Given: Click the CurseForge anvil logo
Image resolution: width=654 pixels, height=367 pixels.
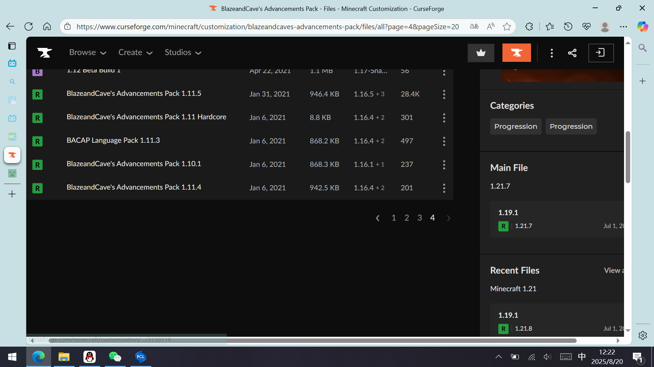Looking at the screenshot, I should click(x=45, y=53).
